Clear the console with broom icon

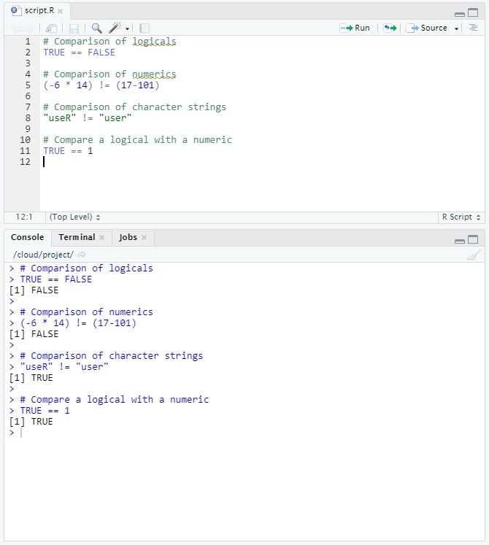(474, 255)
